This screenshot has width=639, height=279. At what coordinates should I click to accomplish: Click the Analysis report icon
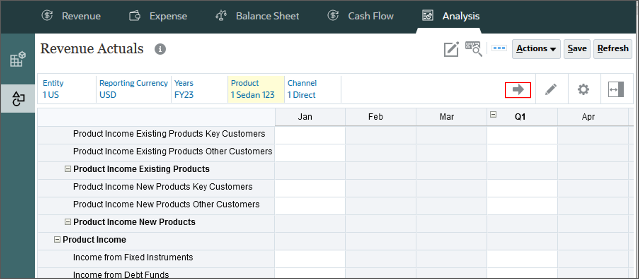pyautogui.click(x=428, y=15)
